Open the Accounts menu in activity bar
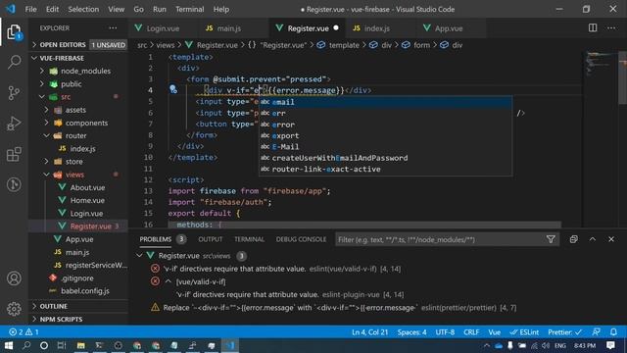The height and width of the screenshot is (353, 627). [x=14, y=278]
